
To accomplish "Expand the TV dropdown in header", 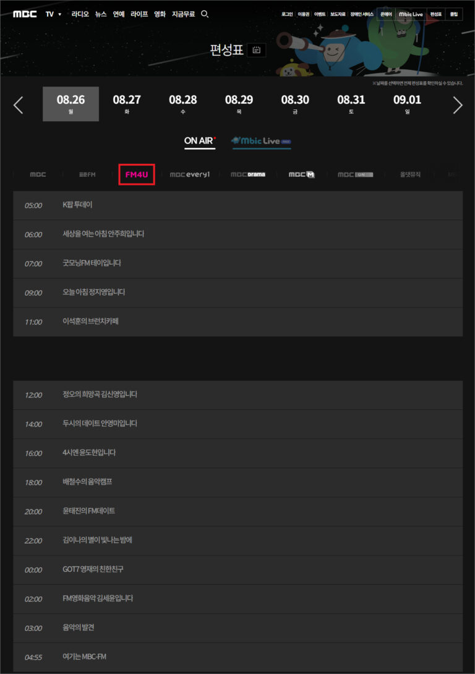I will [54, 14].
